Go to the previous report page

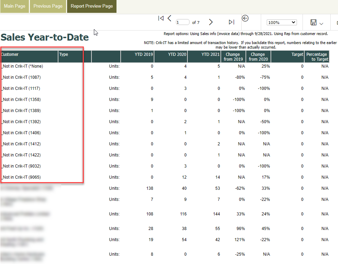(x=169, y=18)
